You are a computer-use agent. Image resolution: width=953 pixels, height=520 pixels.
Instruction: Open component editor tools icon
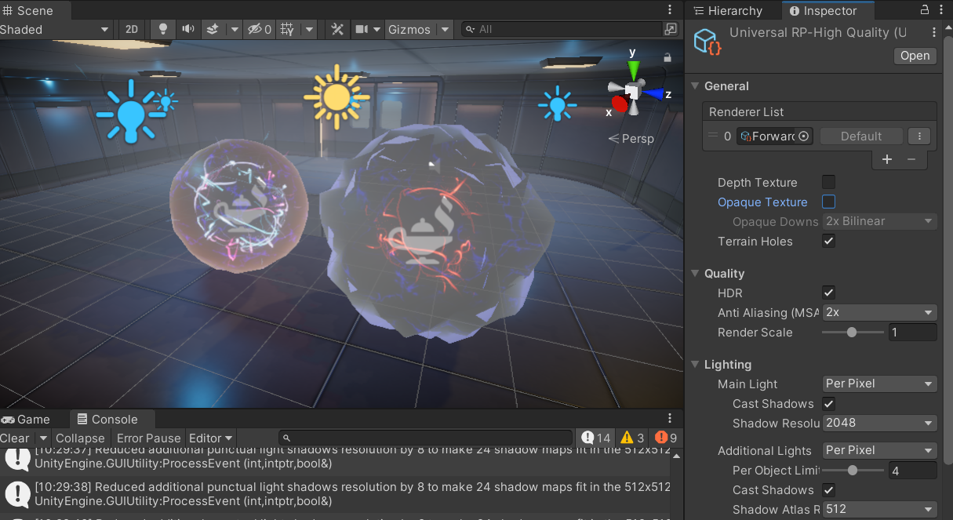(337, 29)
